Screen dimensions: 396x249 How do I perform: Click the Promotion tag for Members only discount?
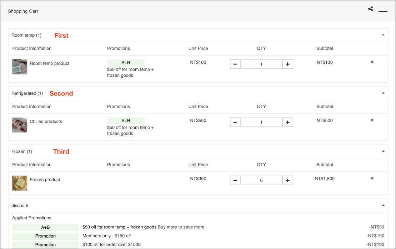tap(45, 236)
